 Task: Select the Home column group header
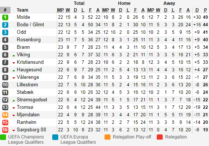coord(124,3)
